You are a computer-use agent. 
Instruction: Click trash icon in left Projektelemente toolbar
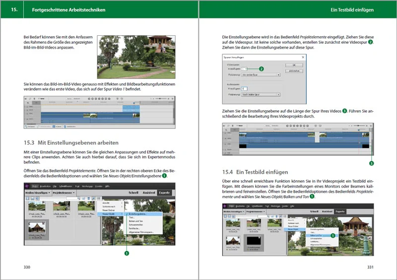(89, 199)
